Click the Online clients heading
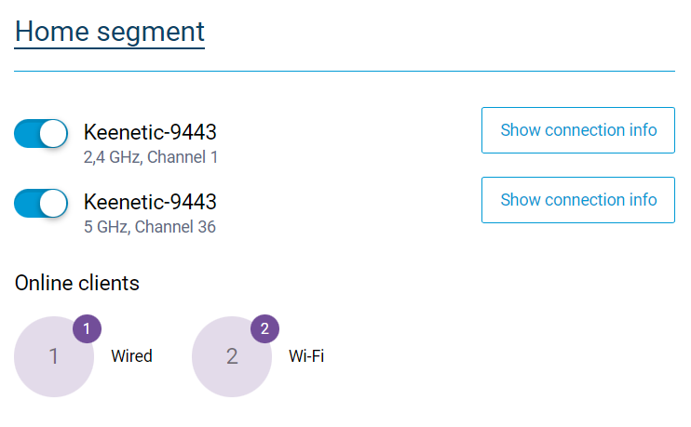The image size is (691, 427). tap(77, 283)
